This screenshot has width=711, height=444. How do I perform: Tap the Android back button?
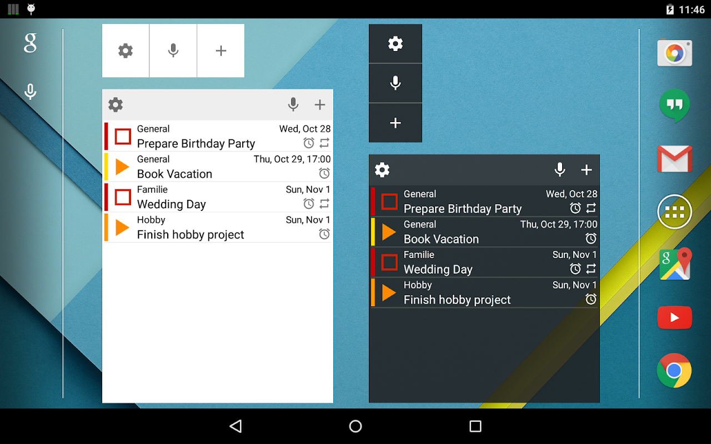pos(236,426)
